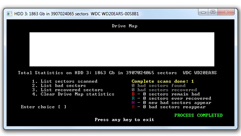
Task: Click '0 sectors remain bad' text
Action: click(x=171, y=94)
